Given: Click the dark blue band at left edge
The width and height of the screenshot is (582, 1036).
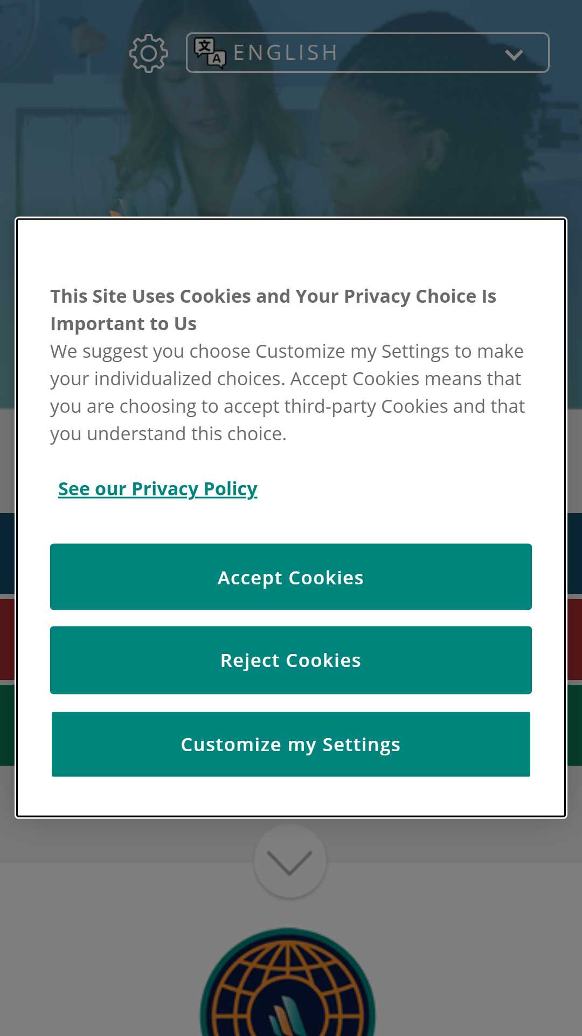Looking at the screenshot, I should click(7, 553).
